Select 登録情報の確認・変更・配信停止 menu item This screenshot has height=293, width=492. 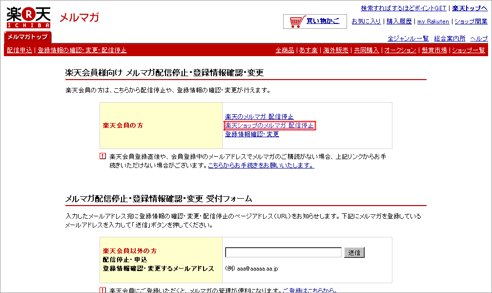click(x=82, y=50)
